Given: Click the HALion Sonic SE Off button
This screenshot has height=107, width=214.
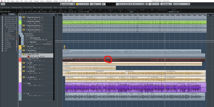Looking at the screenshot, I should 45,40.
